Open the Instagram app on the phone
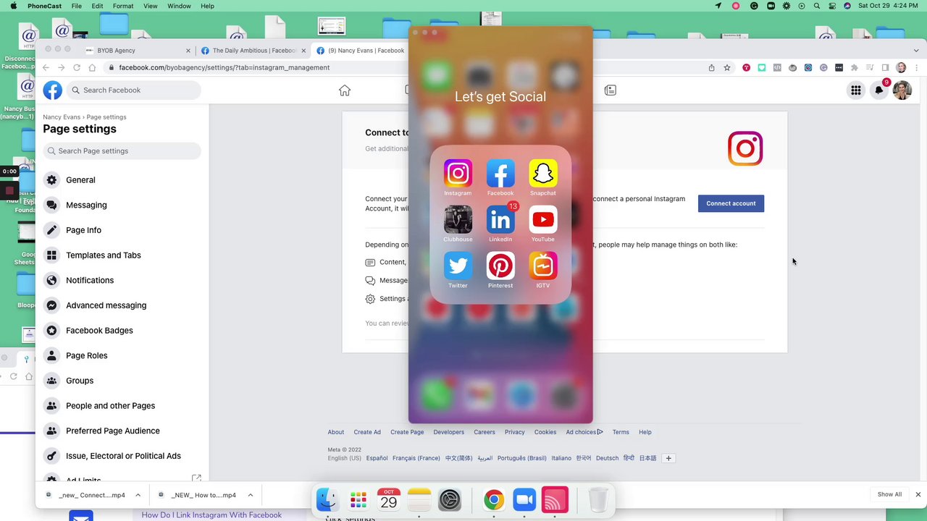The image size is (927, 521). 458,174
